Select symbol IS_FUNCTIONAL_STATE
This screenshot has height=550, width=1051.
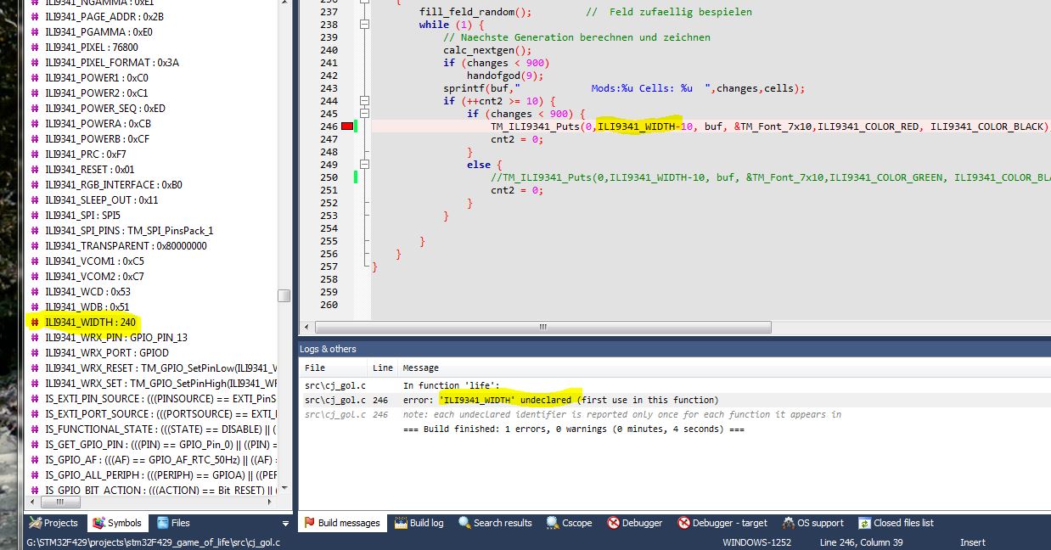161,429
